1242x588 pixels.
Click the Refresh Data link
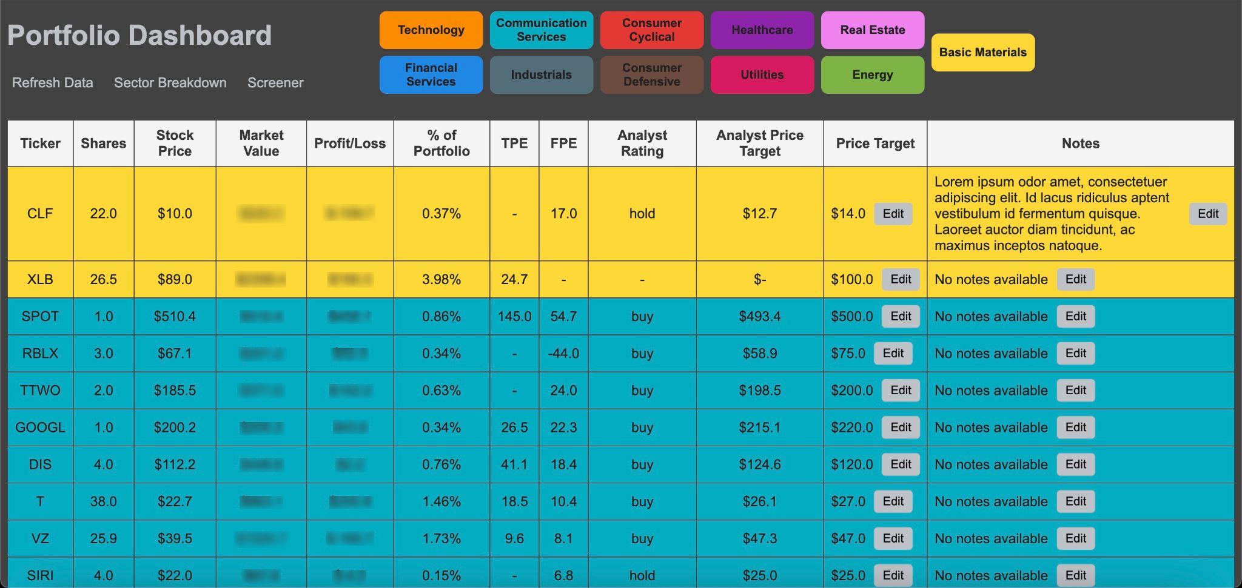pos(53,82)
